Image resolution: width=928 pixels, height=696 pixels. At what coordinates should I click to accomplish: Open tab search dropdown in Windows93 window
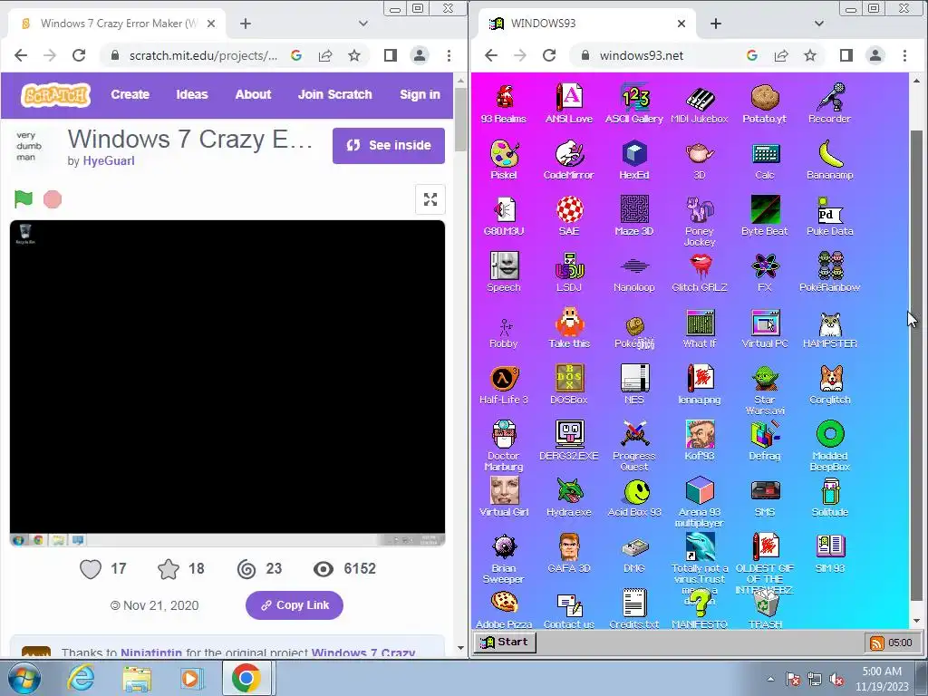pyautogui.click(x=819, y=24)
